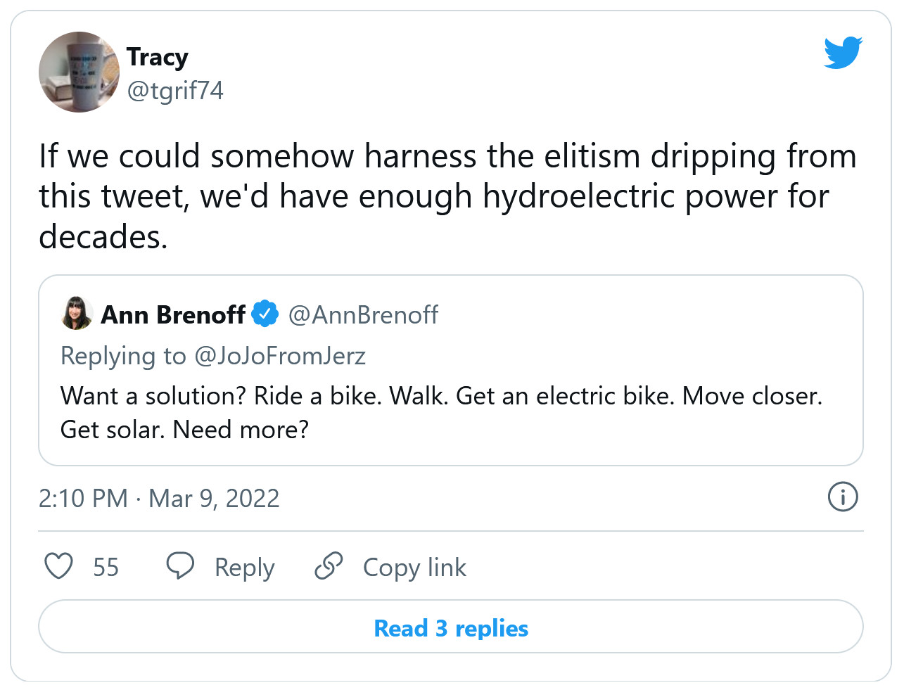Open the 2:10 PM Mar 9, 2022 timestamp
Screen dimensions: 904x697
click(x=159, y=498)
